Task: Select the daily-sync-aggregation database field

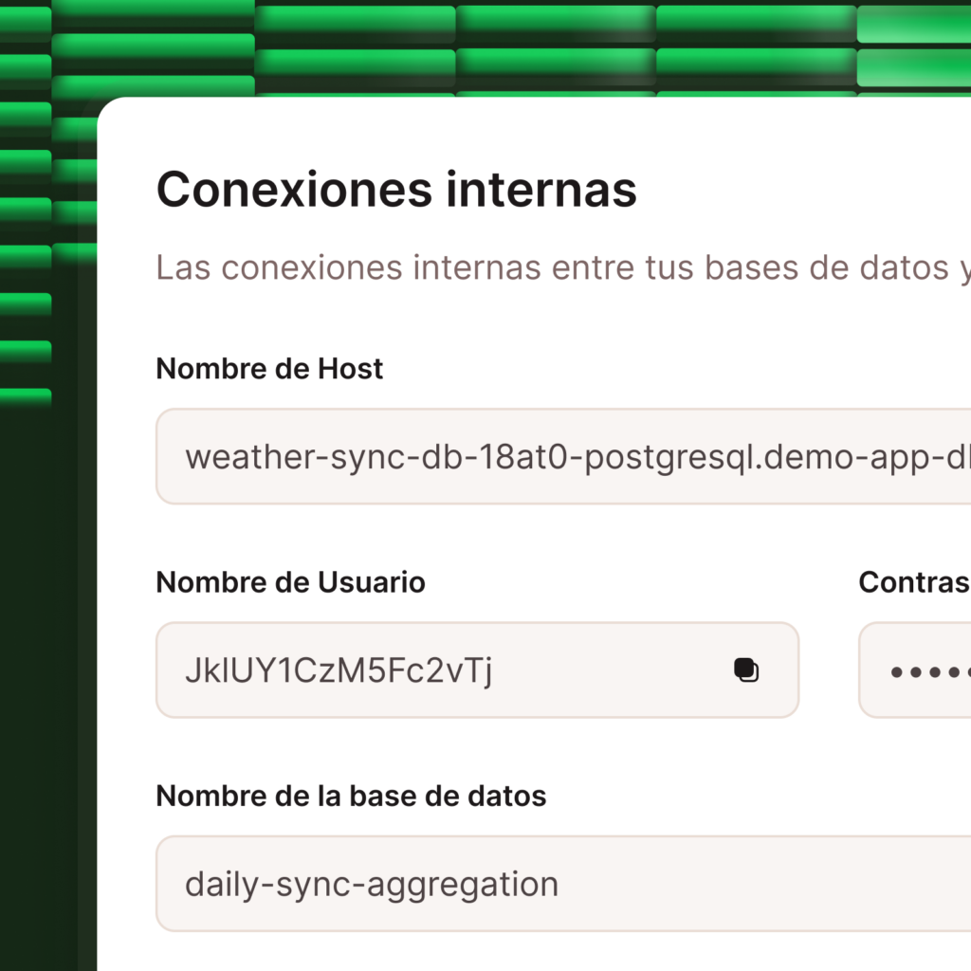Action: pos(474,884)
